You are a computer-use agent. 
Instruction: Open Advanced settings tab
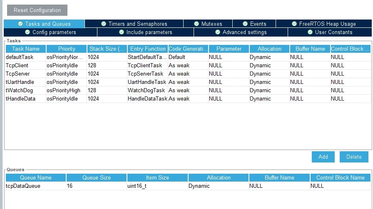coord(241,32)
